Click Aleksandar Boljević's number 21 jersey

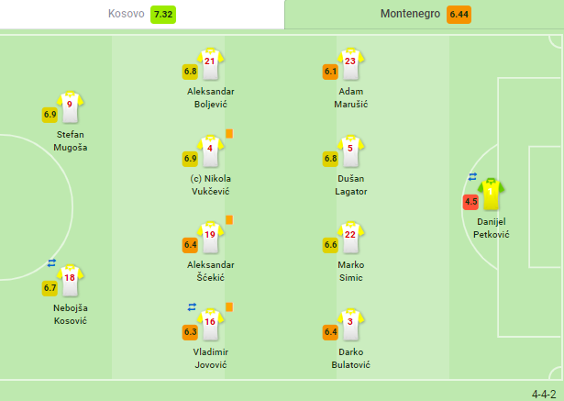[210, 63]
